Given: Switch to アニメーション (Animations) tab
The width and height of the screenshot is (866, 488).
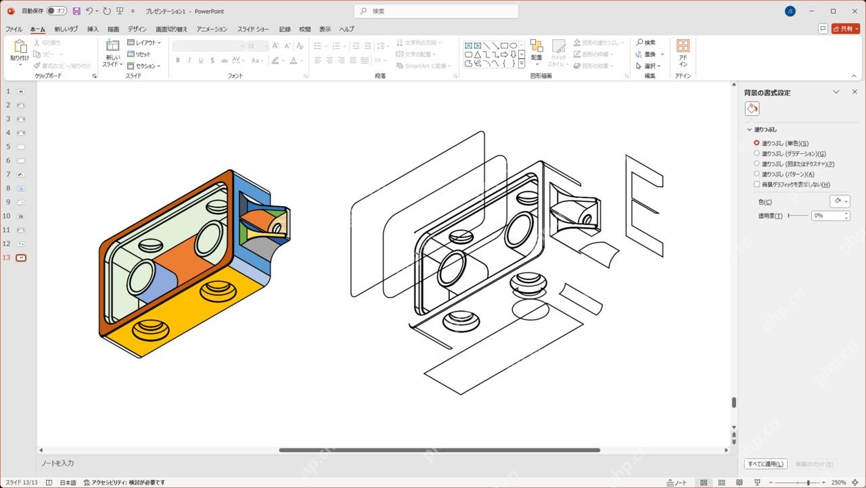Looking at the screenshot, I should pyautogui.click(x=212, y=29).
